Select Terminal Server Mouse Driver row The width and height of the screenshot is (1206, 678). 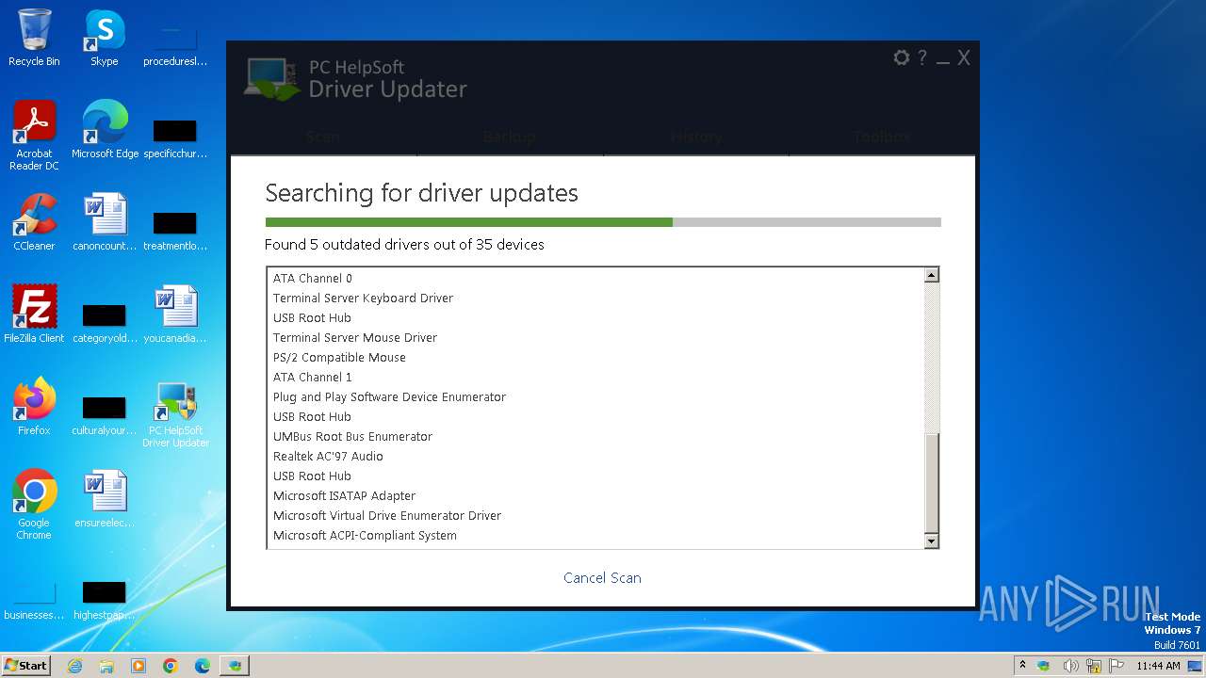click(595, 338)
